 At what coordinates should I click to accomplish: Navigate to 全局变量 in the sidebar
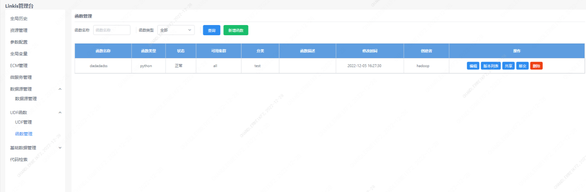[19, 54]
